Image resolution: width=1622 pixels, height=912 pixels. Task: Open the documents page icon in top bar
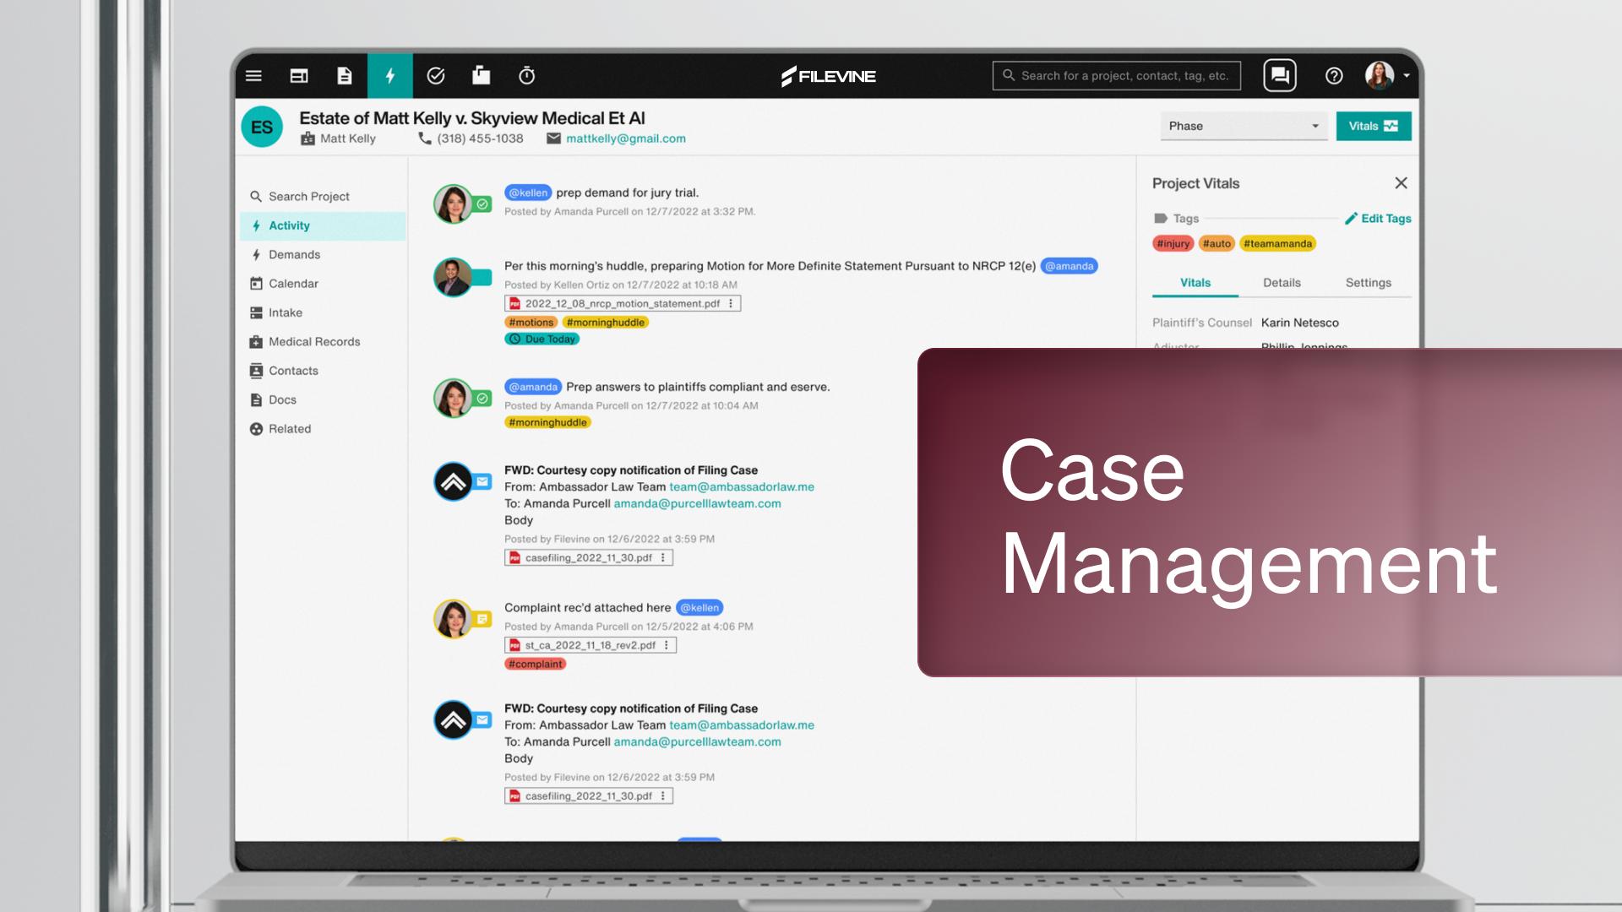coord(345,76)
